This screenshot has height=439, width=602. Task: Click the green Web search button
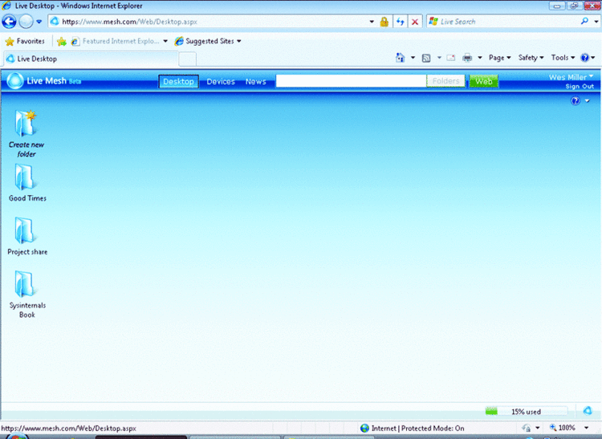coord(484,81)
